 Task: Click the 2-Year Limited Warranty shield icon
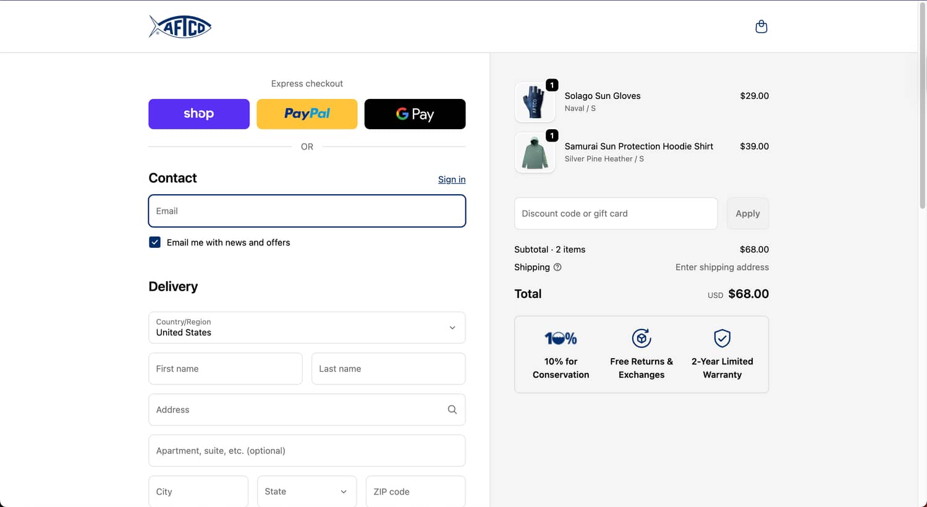[x=722, y=338]
